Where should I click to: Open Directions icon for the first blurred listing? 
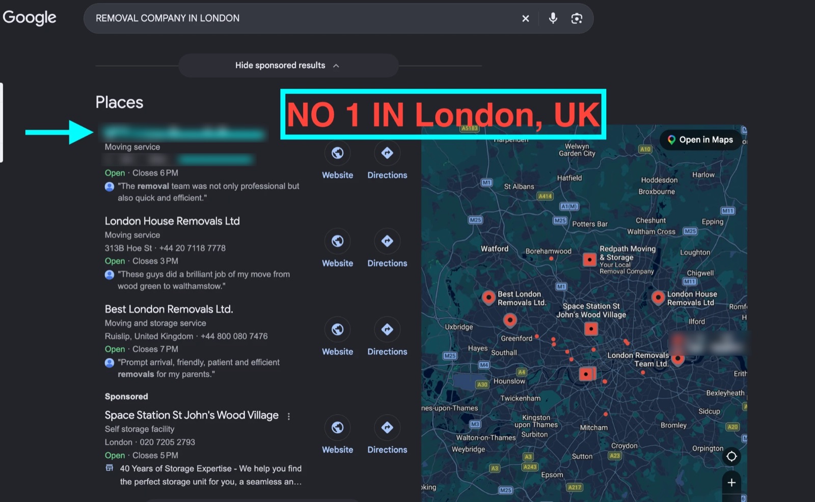coord(387,153)
